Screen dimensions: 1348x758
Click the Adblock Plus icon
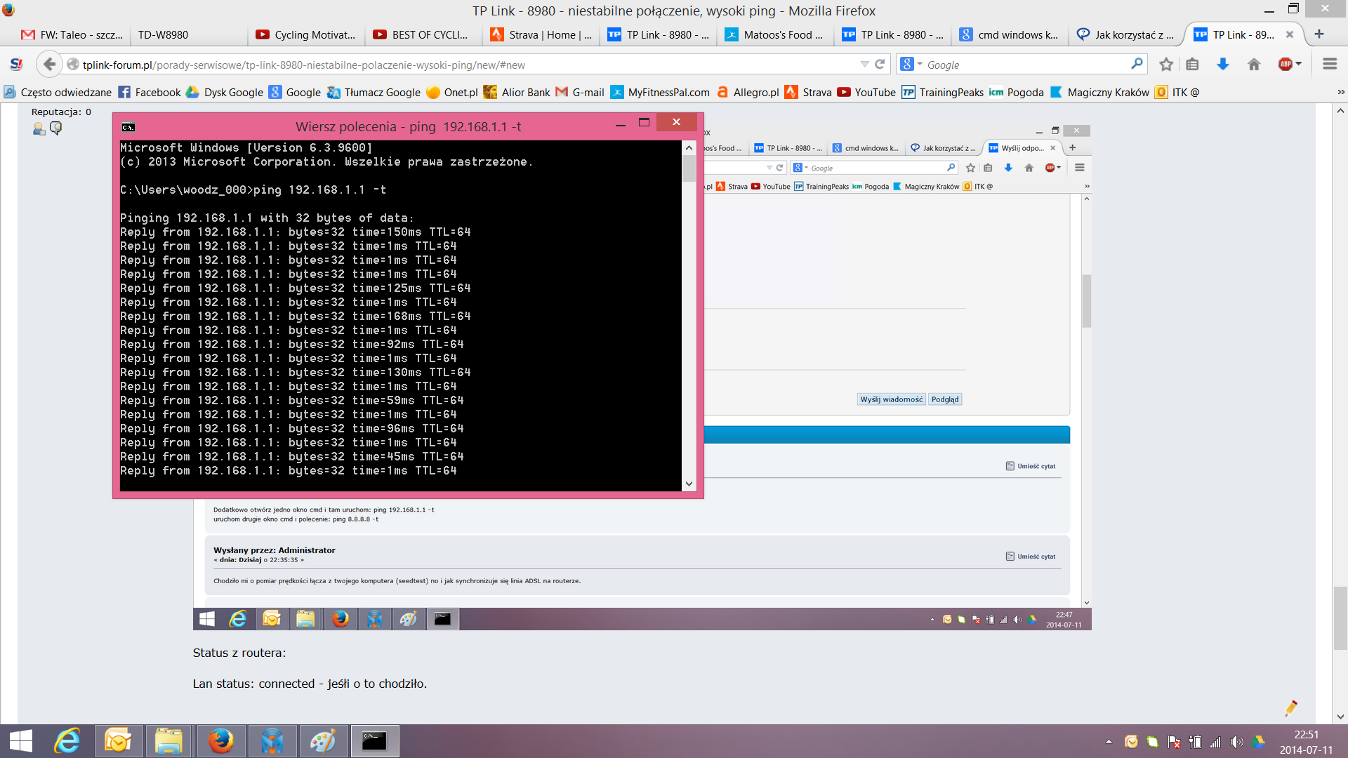coord(1286,65)
